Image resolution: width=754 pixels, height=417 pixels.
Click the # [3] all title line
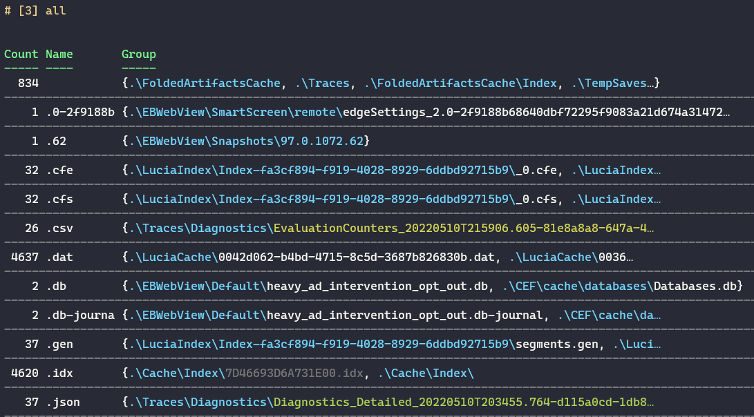point(35,10)
